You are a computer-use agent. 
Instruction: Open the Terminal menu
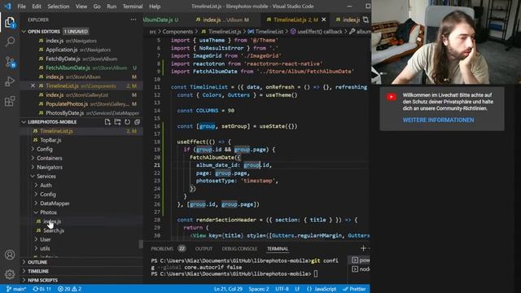pyautogui.click(x=133, y=6)
